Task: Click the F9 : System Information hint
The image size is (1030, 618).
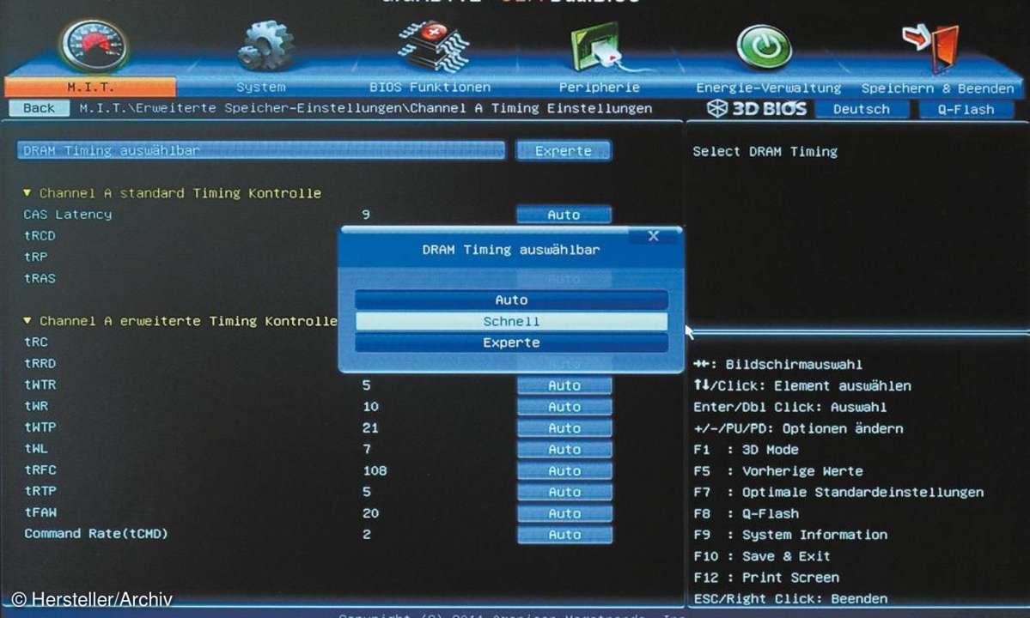Action: click(789, 535)
